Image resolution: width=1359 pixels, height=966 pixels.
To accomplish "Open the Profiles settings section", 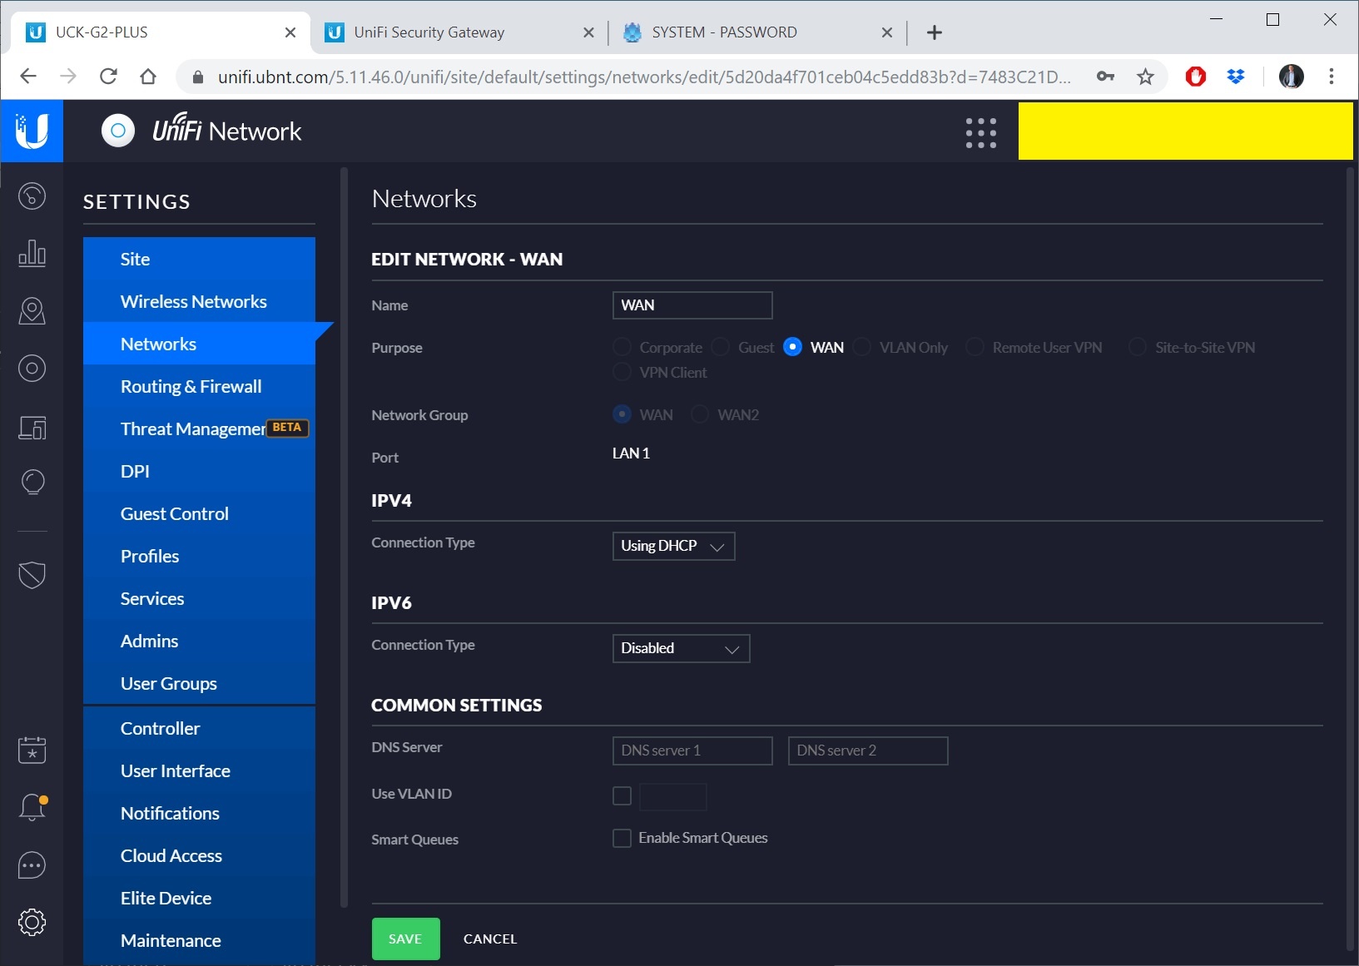I will (199, 556).
